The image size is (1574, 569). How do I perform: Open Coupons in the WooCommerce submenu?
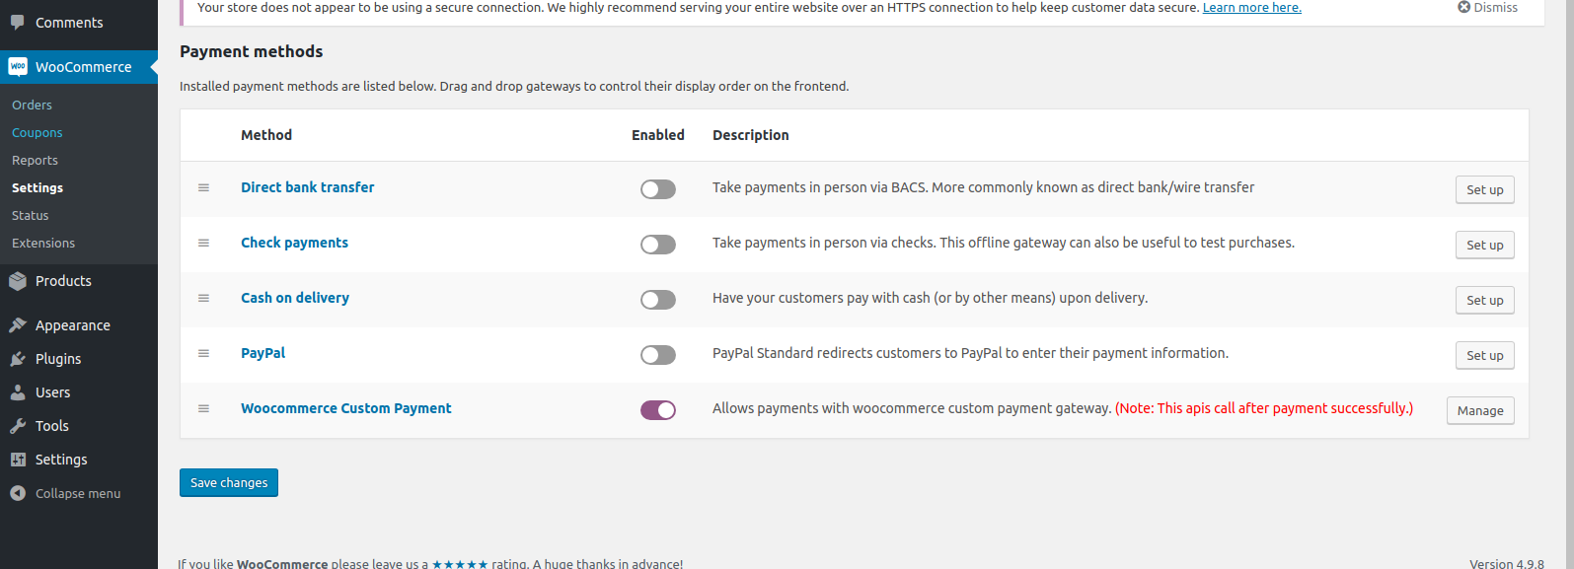[37, 132]
